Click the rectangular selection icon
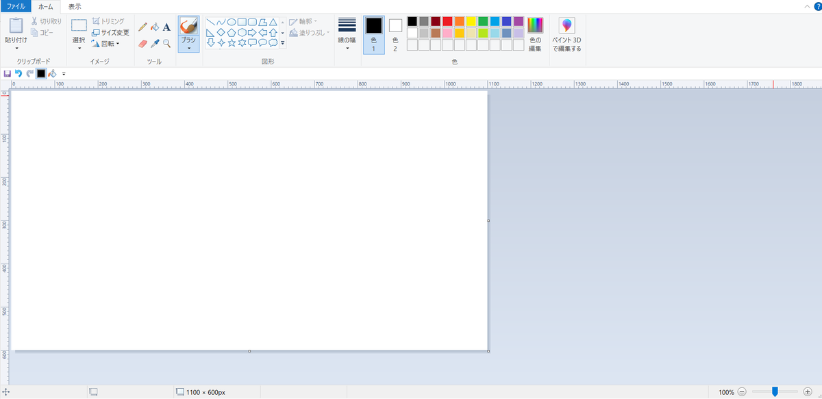 [79, 26]
